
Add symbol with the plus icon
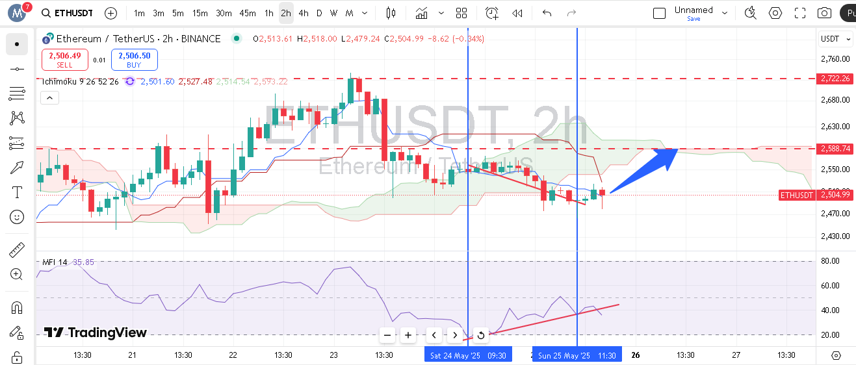tap(111, 13)
